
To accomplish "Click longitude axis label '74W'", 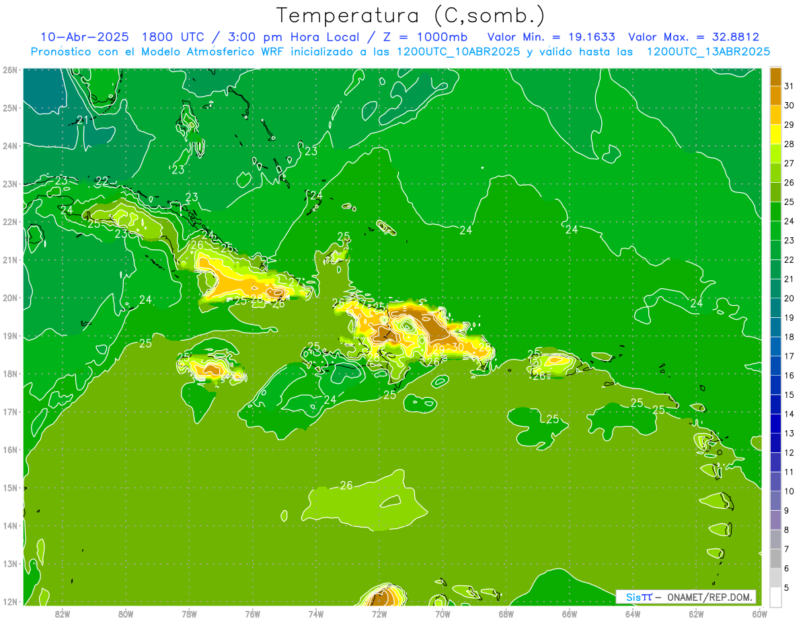I will pos(316,614).
